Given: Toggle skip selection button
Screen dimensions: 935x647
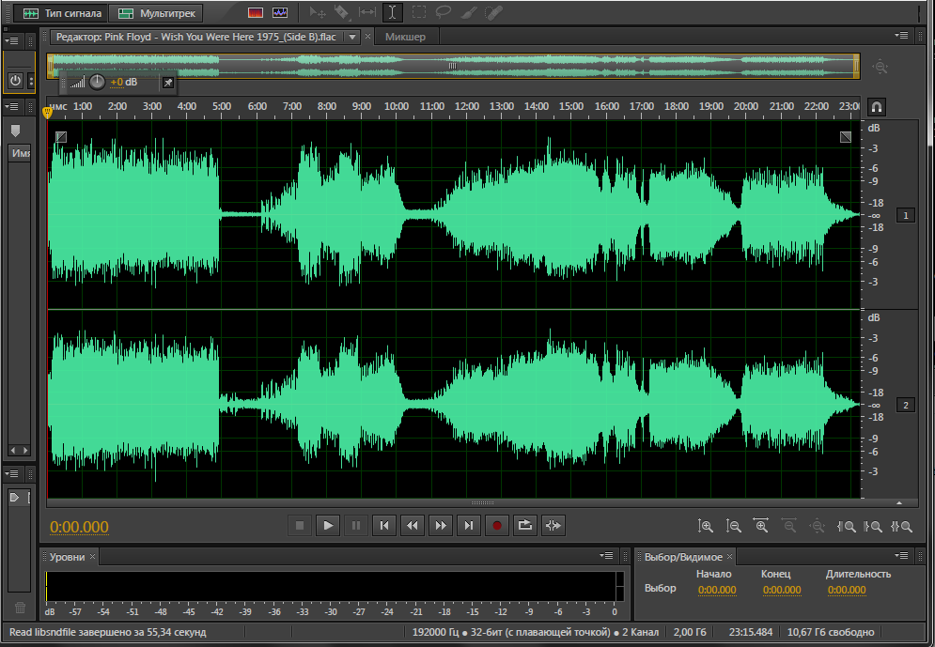Looking at the screenshot, I should [553, 526].
